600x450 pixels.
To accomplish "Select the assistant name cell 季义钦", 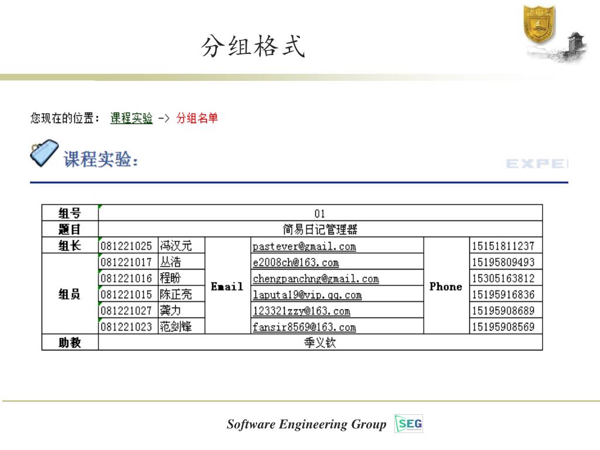I will (321, 342).
